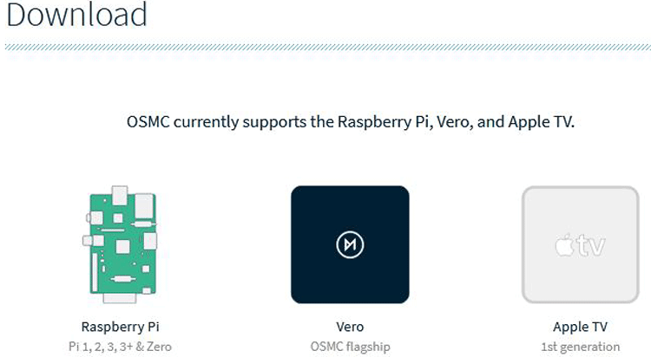Viewport: 651px width, 357px height.
Task: Click the word 'OSMC' starting the sentence
Action: pos(148,121)
